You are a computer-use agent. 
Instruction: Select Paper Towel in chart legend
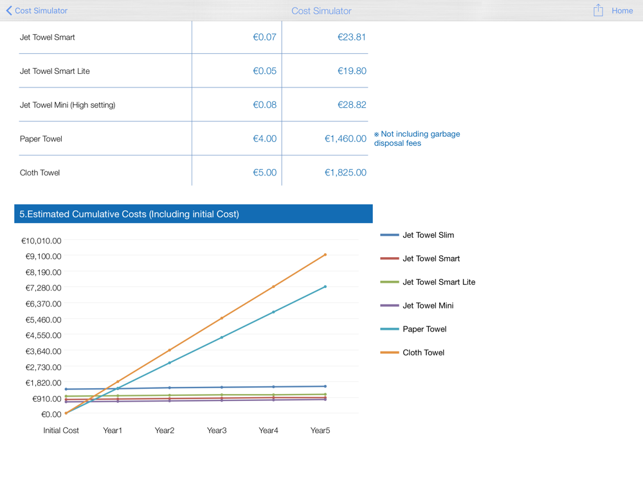click(424, 329)
